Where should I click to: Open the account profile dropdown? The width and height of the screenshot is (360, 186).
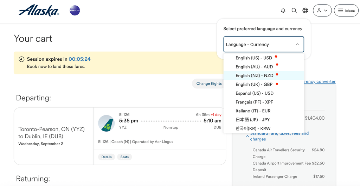tap(322, 11)
